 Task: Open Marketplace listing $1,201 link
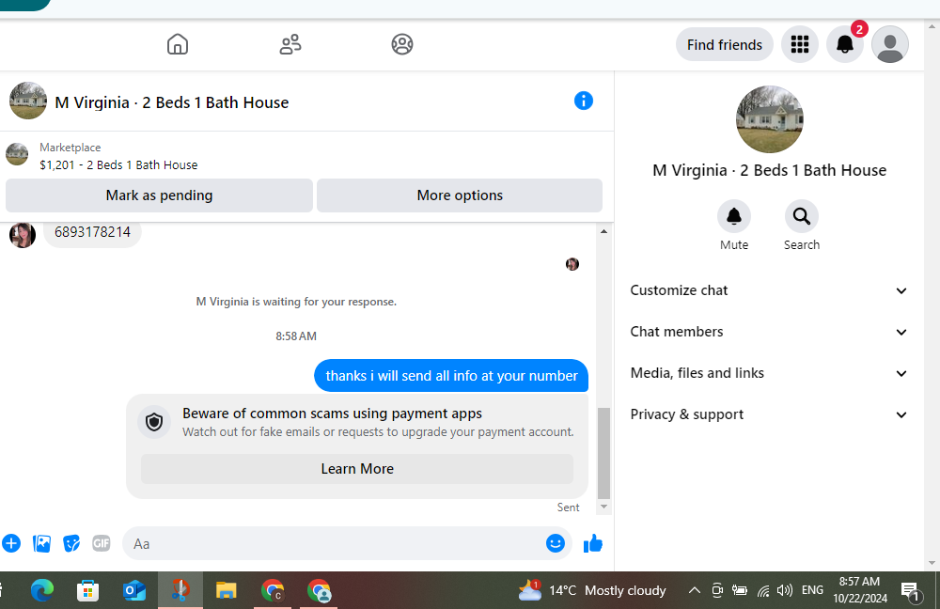118,164
